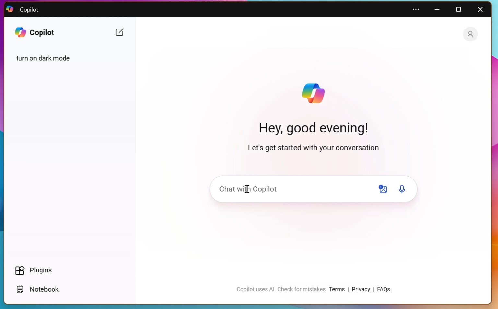The image size is (498, 309).
Task: Click the Notebook text label
Action: 45,289
